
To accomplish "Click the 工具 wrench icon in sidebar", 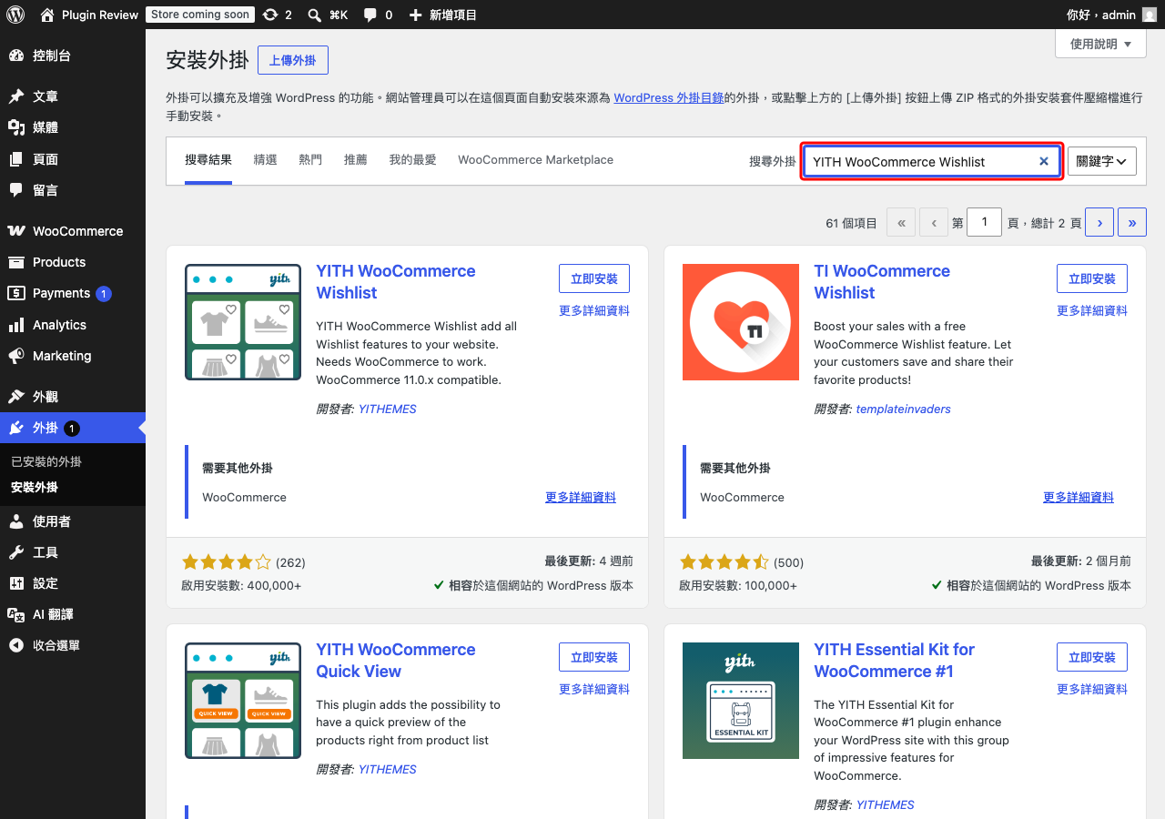I will pyautogui.click(x=16, y=552).
